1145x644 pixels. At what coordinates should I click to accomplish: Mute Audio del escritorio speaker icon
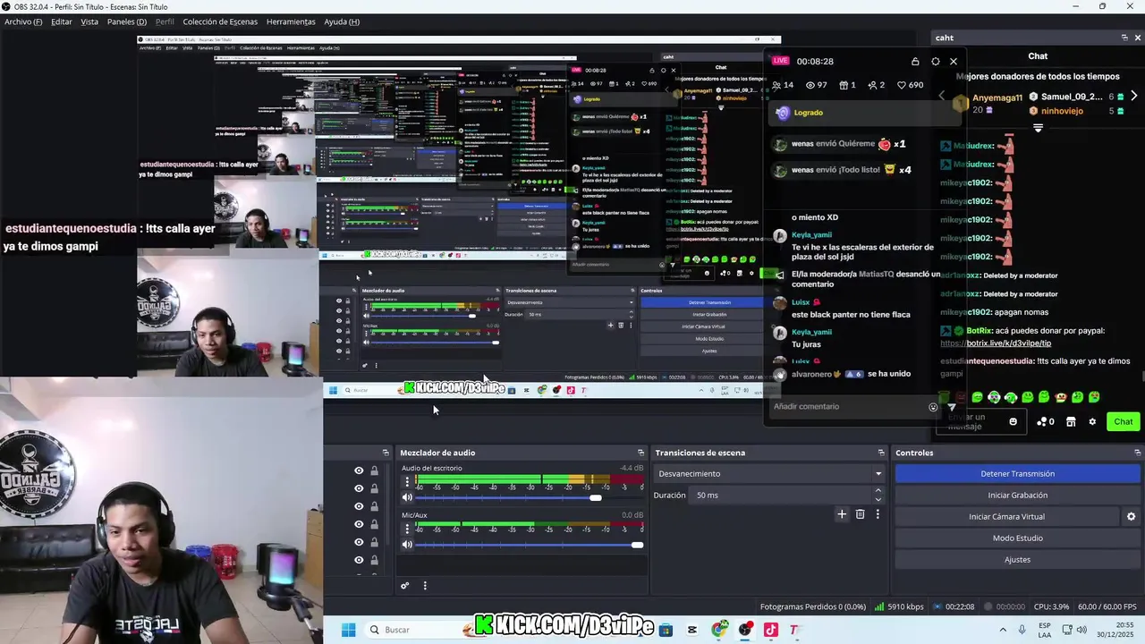pyautogui.click(x=407, y=497)
